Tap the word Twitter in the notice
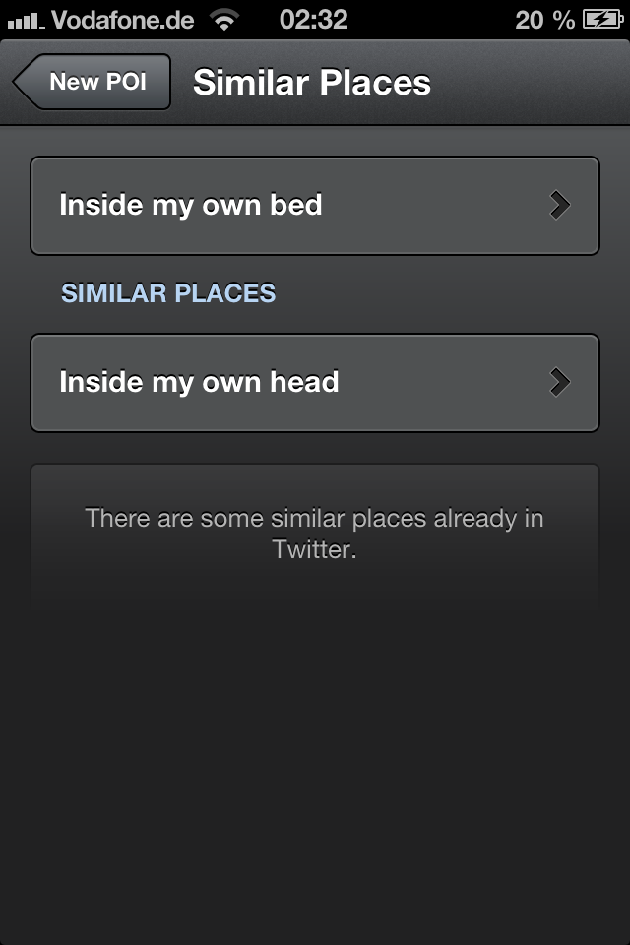The width and height of the screenshot is (630, 945). (314, 549)
